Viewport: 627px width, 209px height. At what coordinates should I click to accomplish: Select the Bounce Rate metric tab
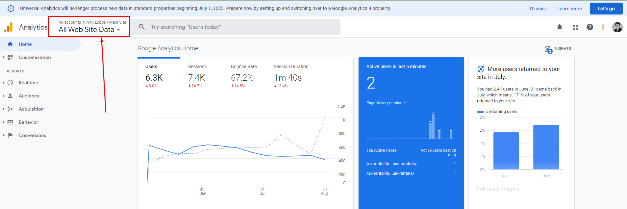click(244, 76)
